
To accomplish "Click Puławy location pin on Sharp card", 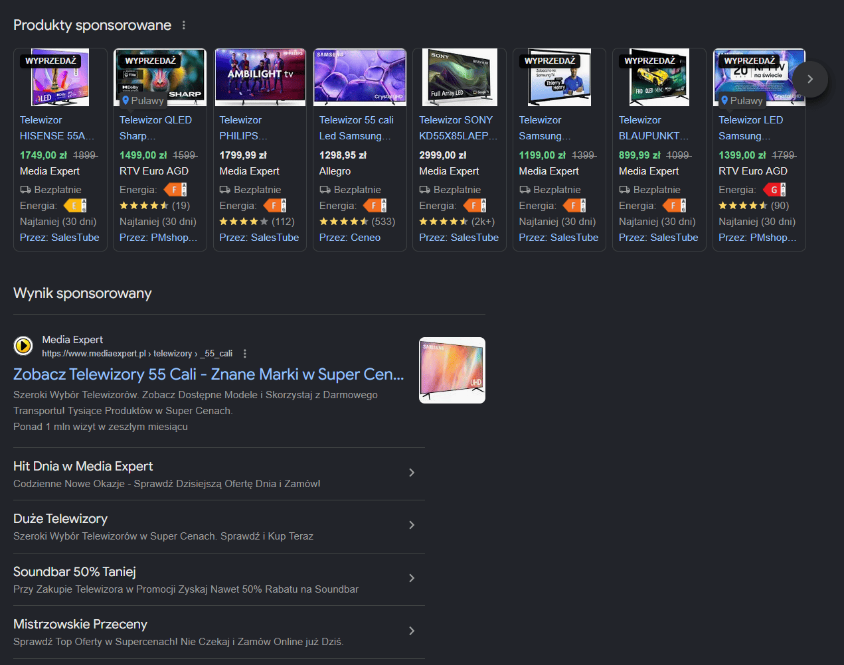I will point(126,101).
